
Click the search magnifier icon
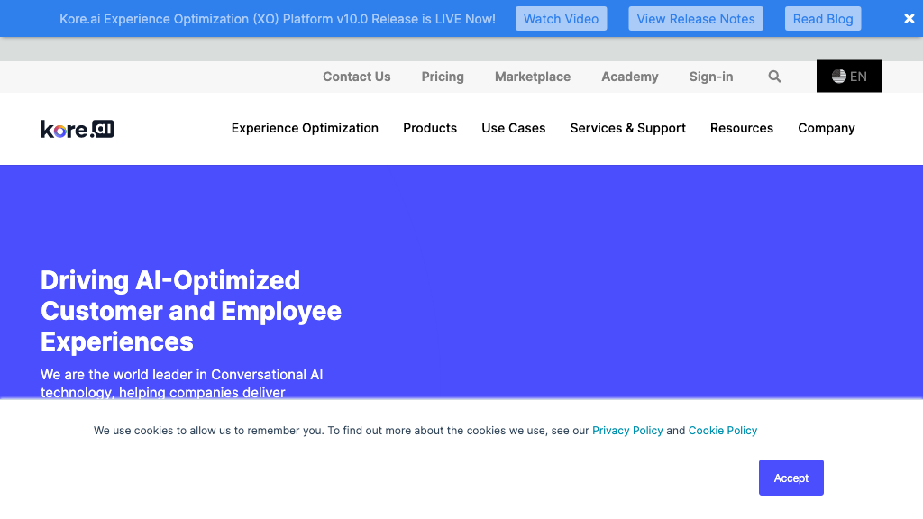[x=774, y=77]
